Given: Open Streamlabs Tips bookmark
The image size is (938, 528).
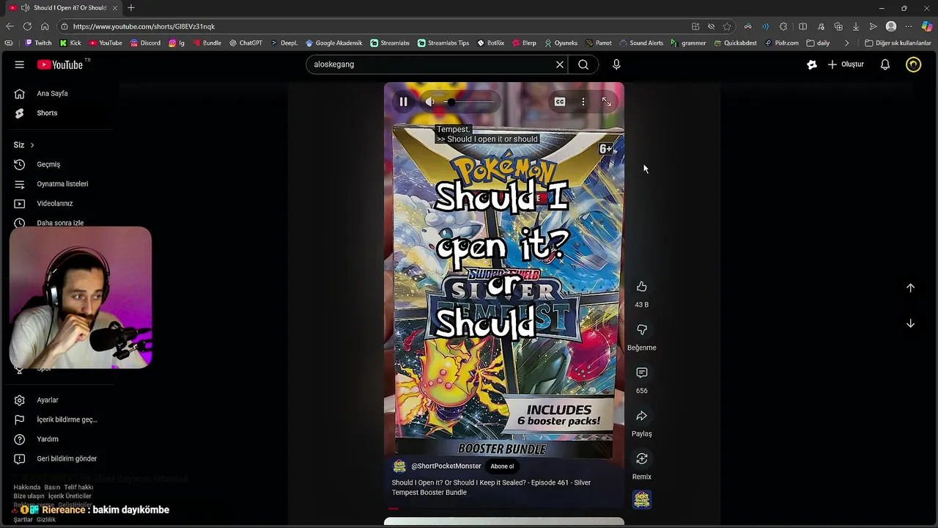Looking at the screenshot, I should tap(443, 43).
